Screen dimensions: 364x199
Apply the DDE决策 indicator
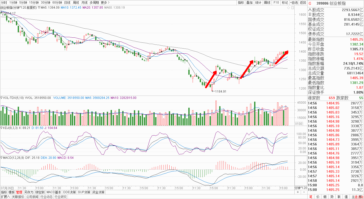pos(70,192)
